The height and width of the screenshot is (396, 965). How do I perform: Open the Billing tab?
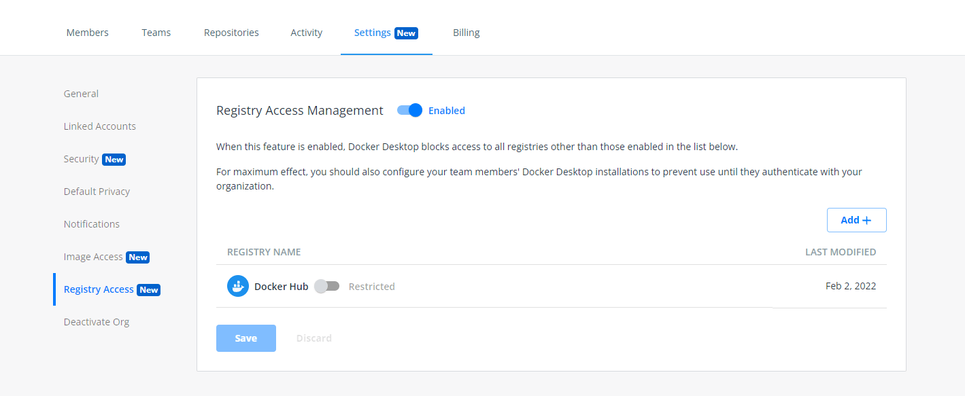[x=466, y=32]
